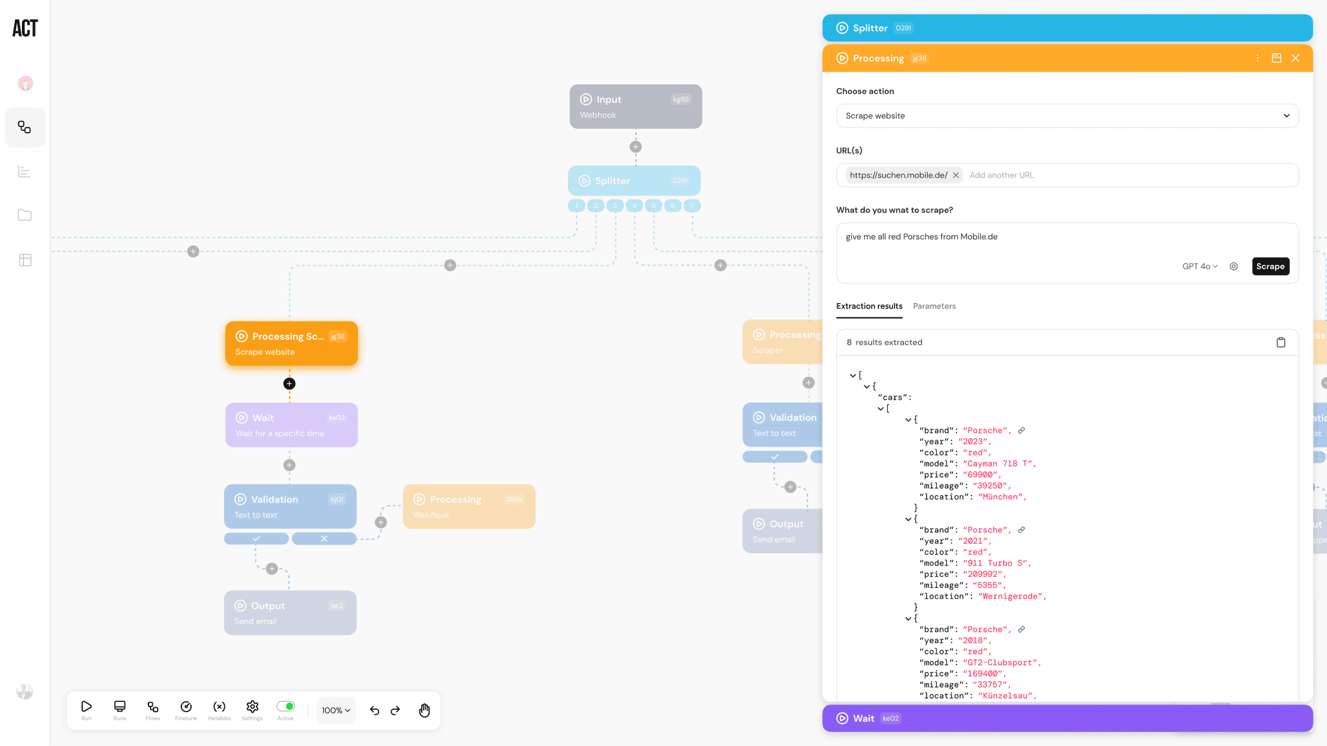Image resolution: width=1327 pixels, height=746 pixels.
Task: Select the Extraction results tab
Action: click(869, 306)
